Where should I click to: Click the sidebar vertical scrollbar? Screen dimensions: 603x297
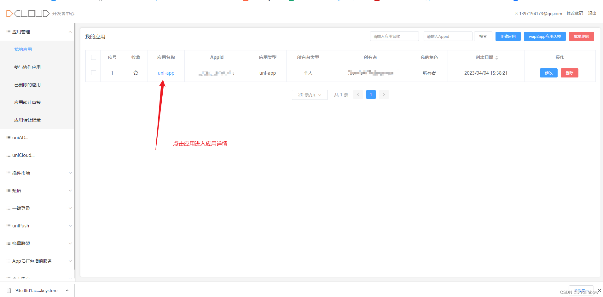[75, 146]
